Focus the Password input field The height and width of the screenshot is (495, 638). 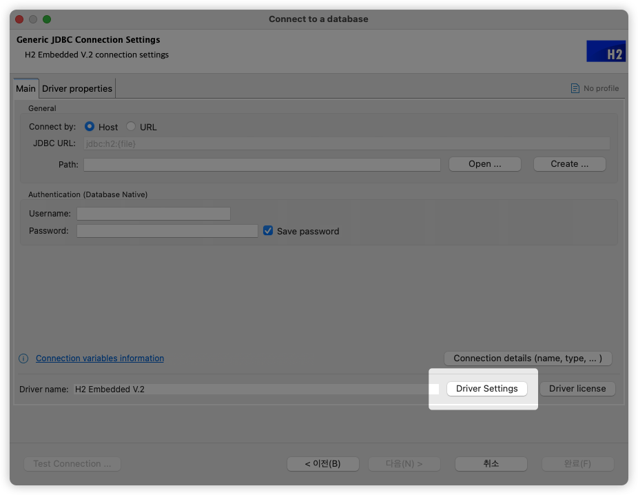tap(167, 231)
